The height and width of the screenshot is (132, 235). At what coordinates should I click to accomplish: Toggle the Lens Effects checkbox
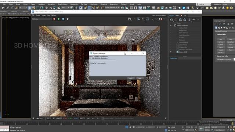[177, 45]
